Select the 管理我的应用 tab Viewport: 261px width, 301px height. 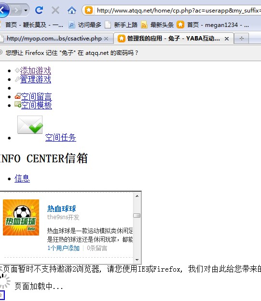click(x=174, y=39)
